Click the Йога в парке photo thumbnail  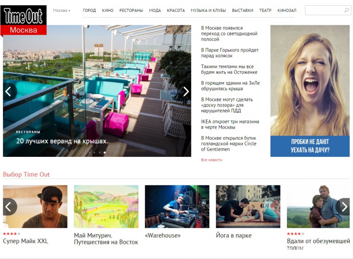click(x=248, y=207)
